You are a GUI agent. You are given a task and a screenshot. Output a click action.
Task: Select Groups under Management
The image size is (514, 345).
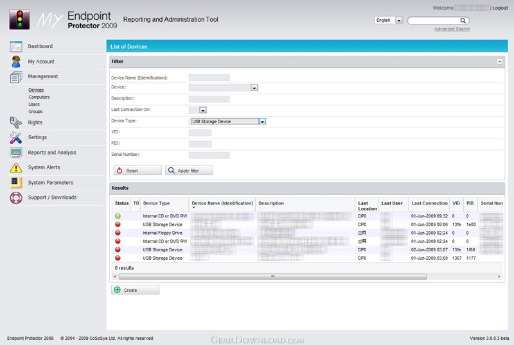[x=35, y=112]
